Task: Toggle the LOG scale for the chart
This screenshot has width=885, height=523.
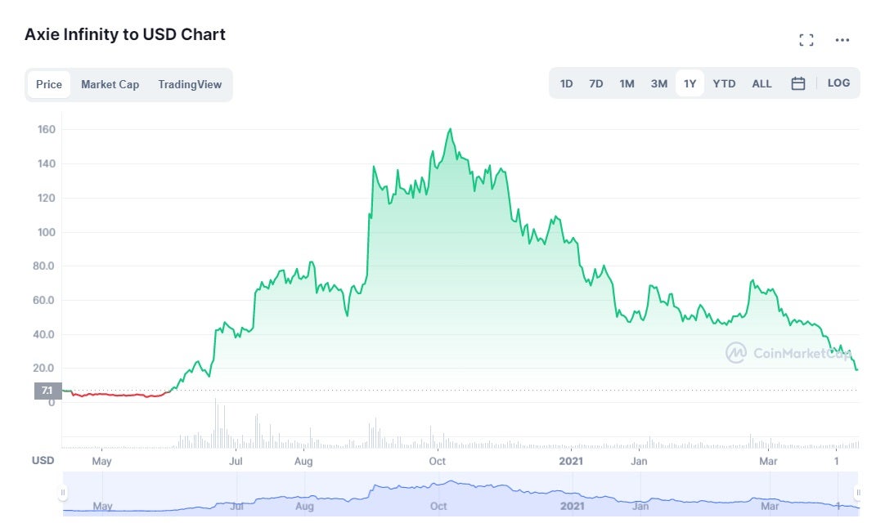Action: click(x=838, y=83)
